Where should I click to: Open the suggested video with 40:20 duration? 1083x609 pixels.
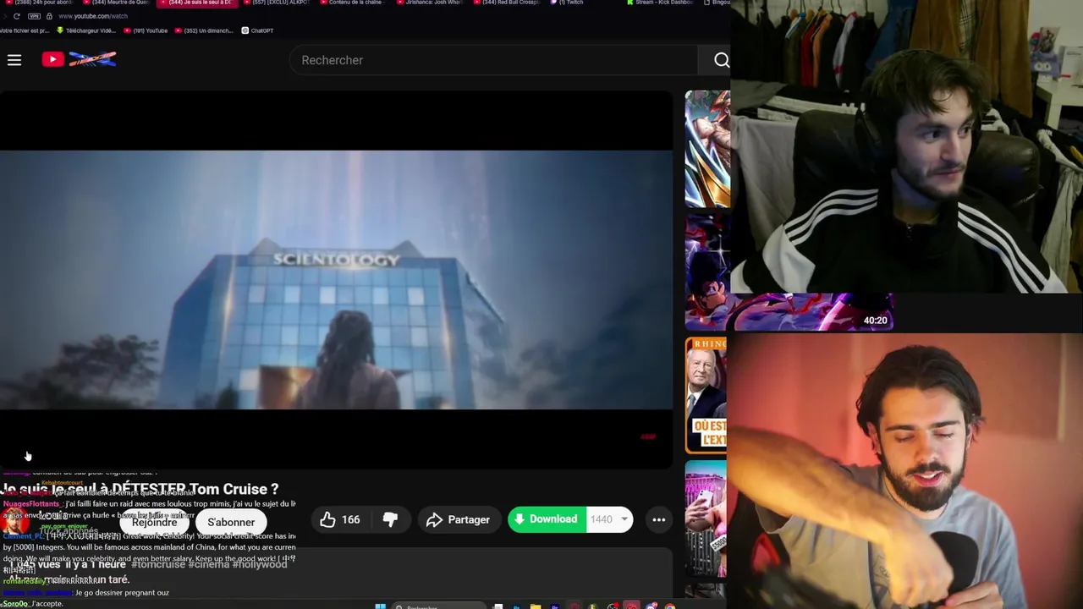[789, 271]
